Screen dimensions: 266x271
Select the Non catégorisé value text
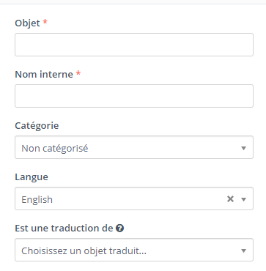[x=55, y=148]
